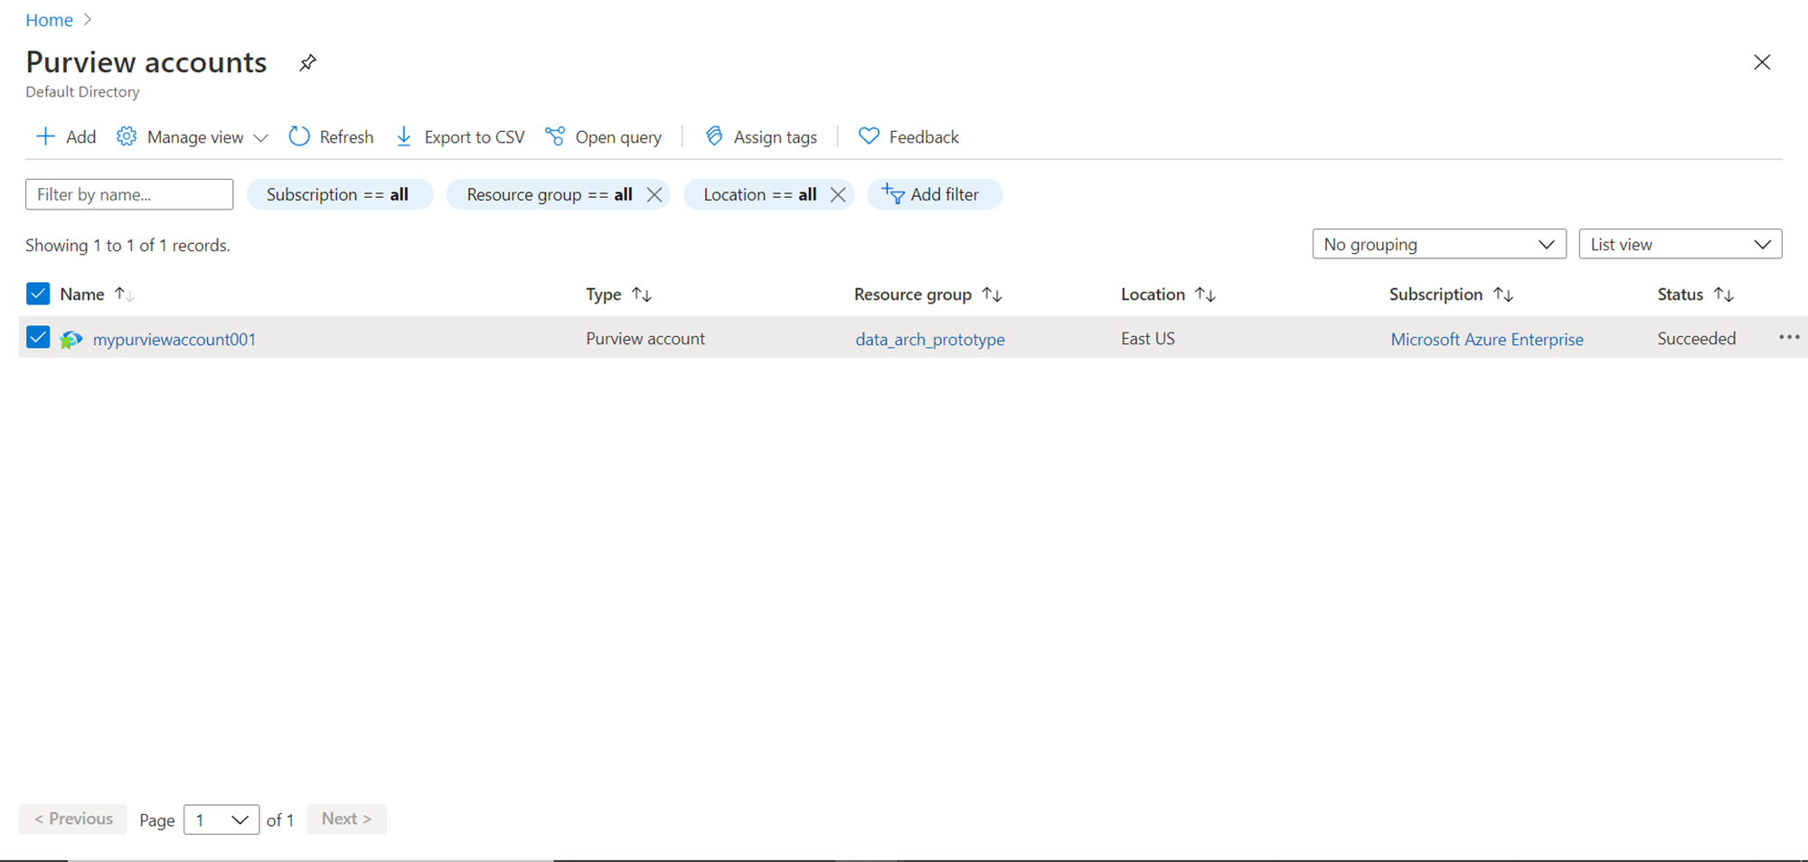Click the Purview account type cell

(x=645, y=338)
